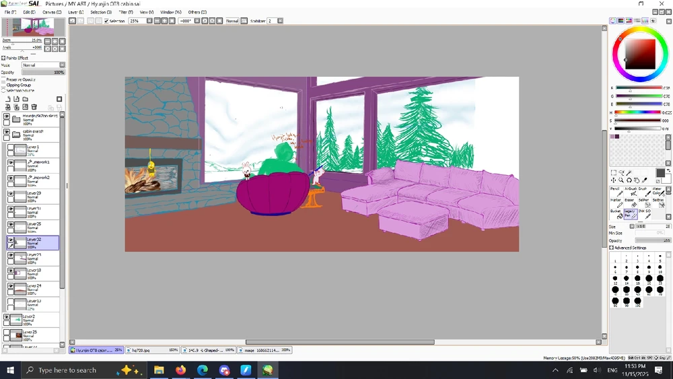The image size is (673, 379).
Task: Delete the selected layer with trash icon
Action: click(x=34, y=107)
